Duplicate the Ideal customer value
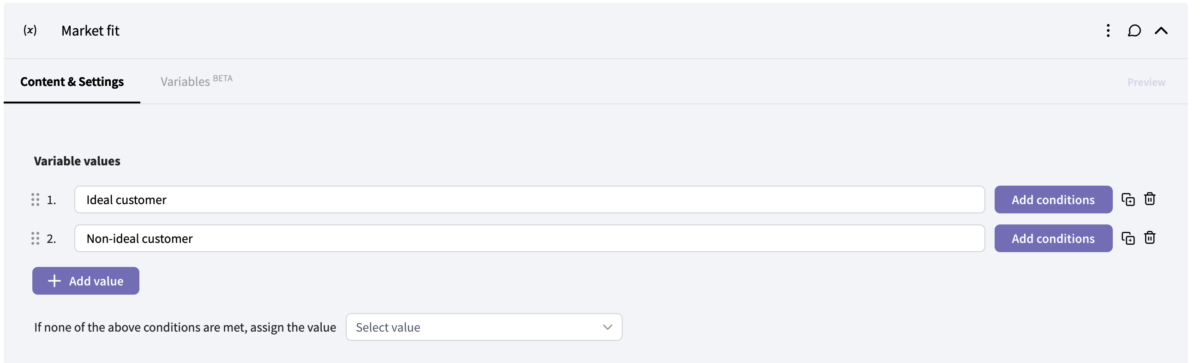The height and width of the screenshot is (363, 1200). (1128, 200)
